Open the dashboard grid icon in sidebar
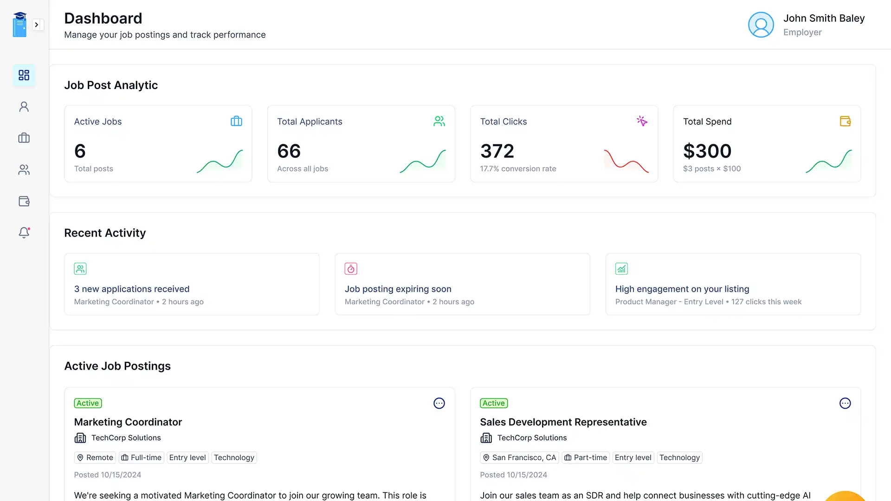 (x=24, y=75)
